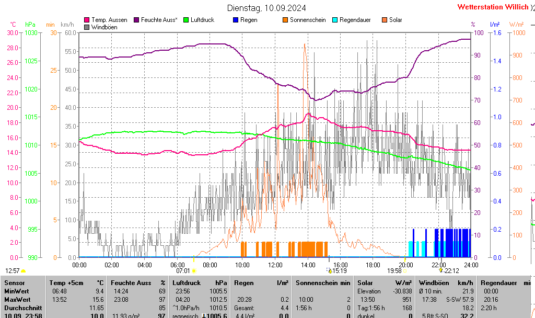Click the rain duration time '20:16'

coord(491,300)
